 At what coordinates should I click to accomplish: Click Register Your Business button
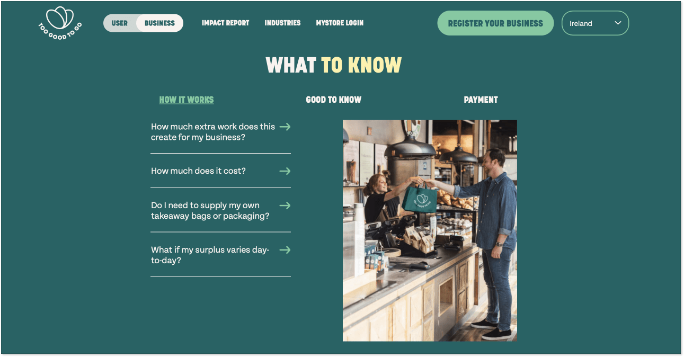click(x=495, y=23)
